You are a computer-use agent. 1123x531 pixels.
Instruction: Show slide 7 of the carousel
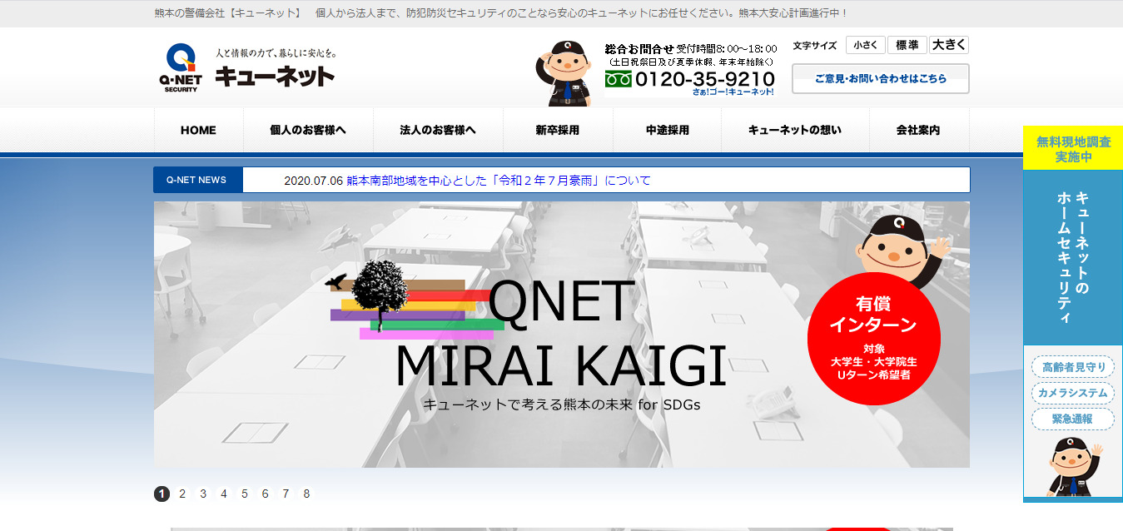point(286,494)
